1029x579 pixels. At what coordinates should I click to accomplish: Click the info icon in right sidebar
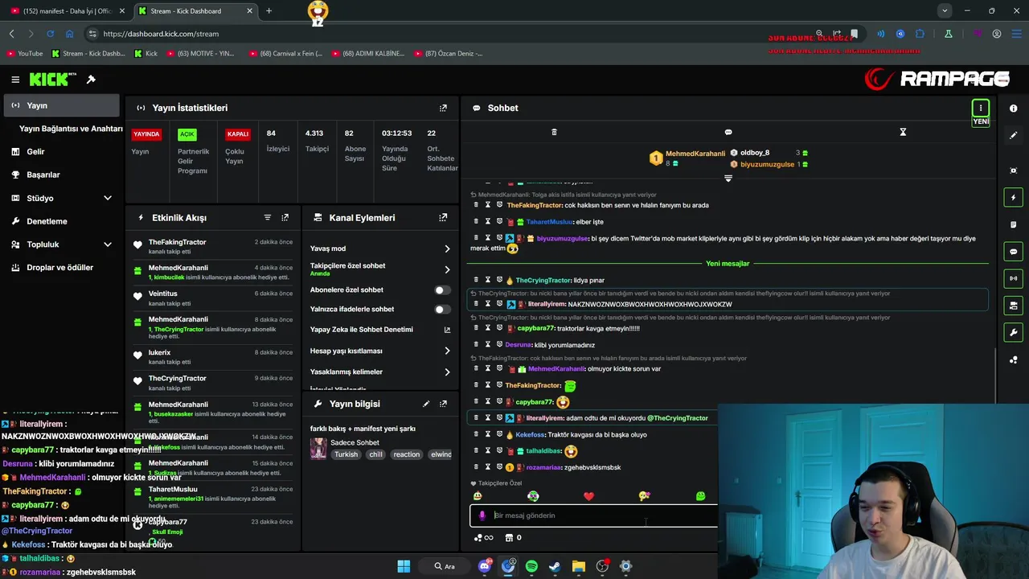click(1013, 109)
